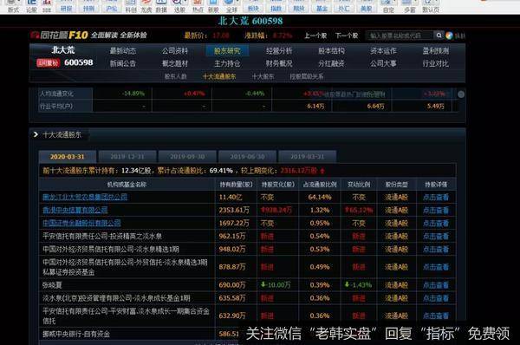Open the 黑龙江北大荒农垦集团总公司 link

[85, 197]
